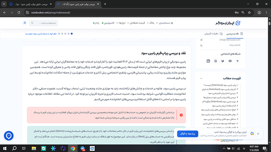Open the YouTube social link

click(230, 61)
